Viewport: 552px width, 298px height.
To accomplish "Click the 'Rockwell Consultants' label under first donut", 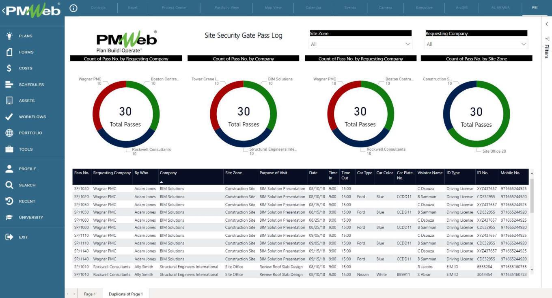I will [151, 149].
